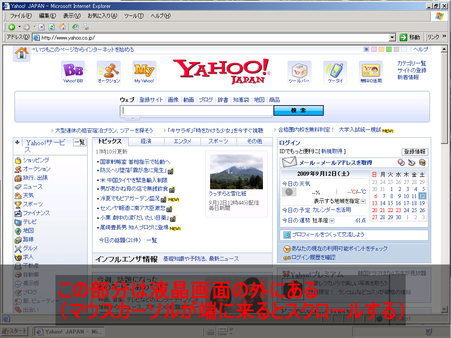Click the 登録情報 button
The width and height of the screenshot is (451, 338).
point(415,152)
